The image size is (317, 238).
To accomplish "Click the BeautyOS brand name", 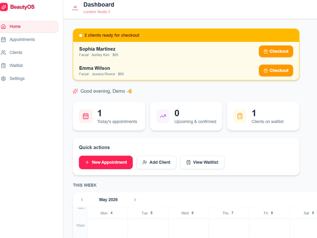I will pyautogui.click(x=22, y=7).
